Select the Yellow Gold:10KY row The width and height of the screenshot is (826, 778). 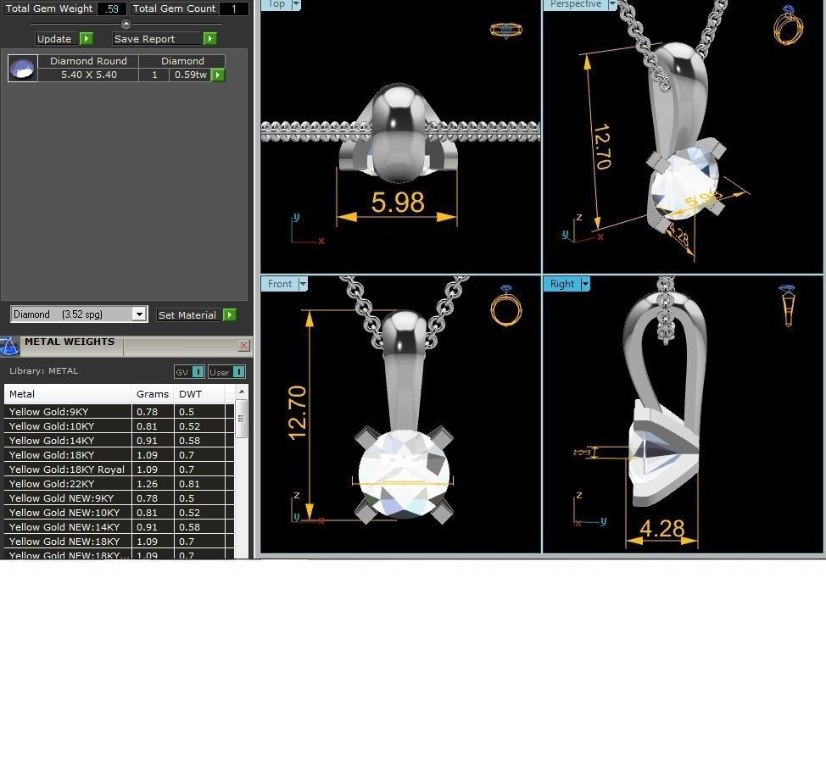(119, 425)
